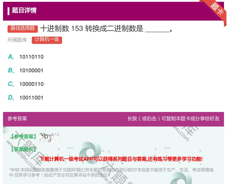The width and height of the screenshot is (227, 184).
Task: Click the answer image showing D
Action: tap(49, 137)
